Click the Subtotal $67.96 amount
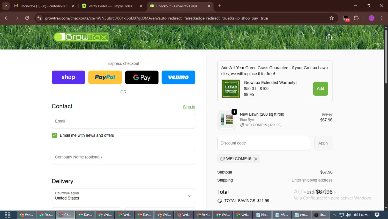Image resolution: width=388 pixels, height=219 pixels. coord(326,172)
